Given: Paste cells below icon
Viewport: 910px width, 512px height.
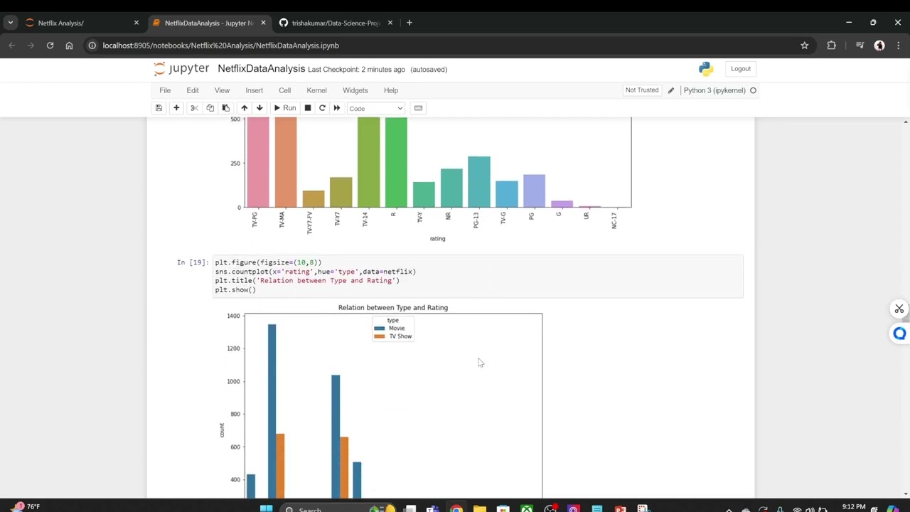Looking at the screenshot, I should tap(225, 108).
